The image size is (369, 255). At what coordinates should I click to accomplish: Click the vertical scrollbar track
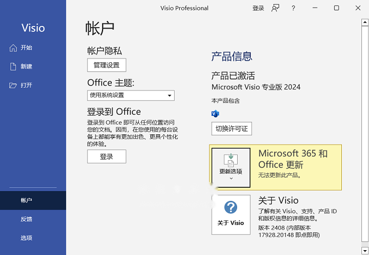pos(365,134)
